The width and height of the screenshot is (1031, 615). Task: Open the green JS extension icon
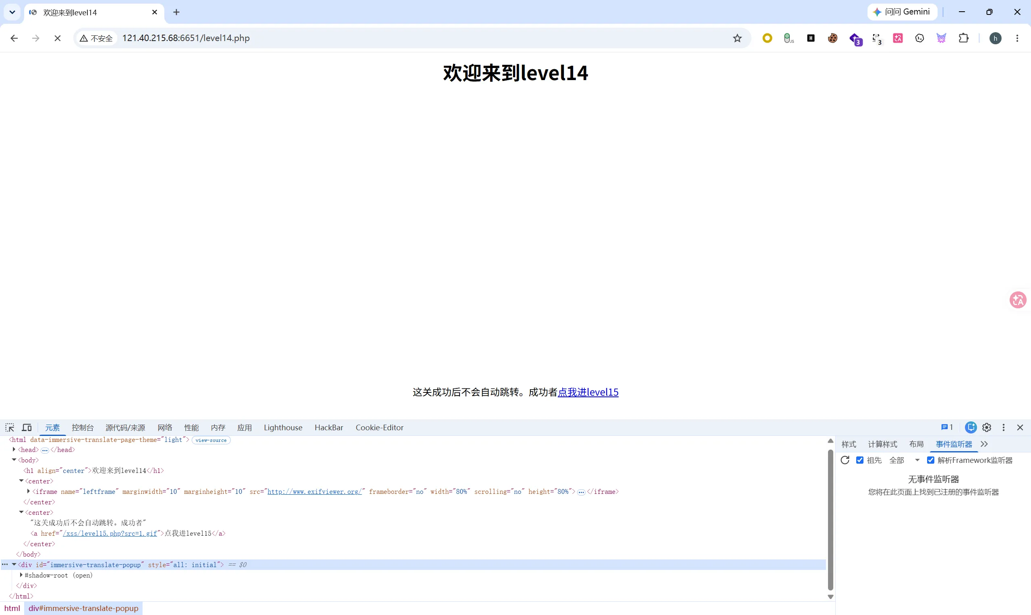pyautogui.click(x=789, y=39)
